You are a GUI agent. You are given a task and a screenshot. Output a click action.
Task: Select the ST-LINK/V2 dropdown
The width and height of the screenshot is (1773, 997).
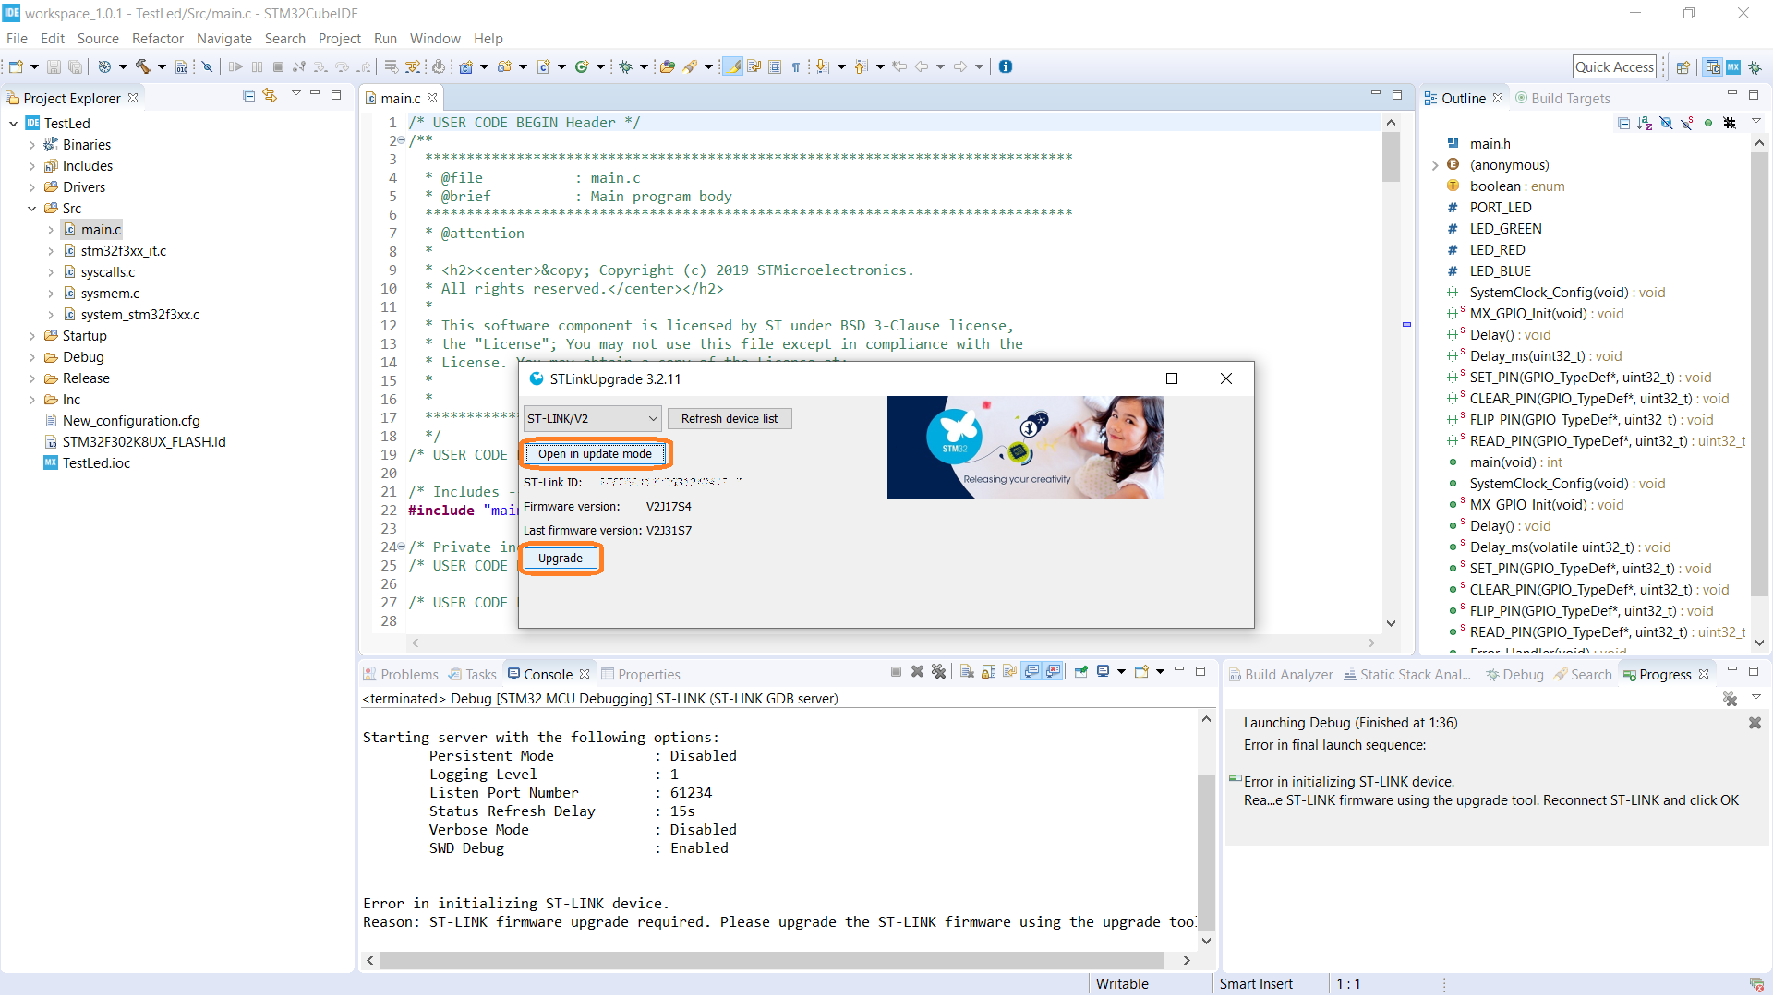[x=591, y=417]
